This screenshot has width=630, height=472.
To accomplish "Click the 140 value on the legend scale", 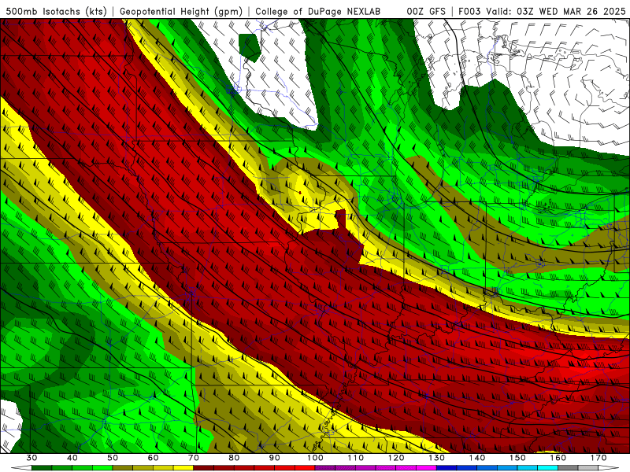I will pyautogui.click(x=477, y=458).
